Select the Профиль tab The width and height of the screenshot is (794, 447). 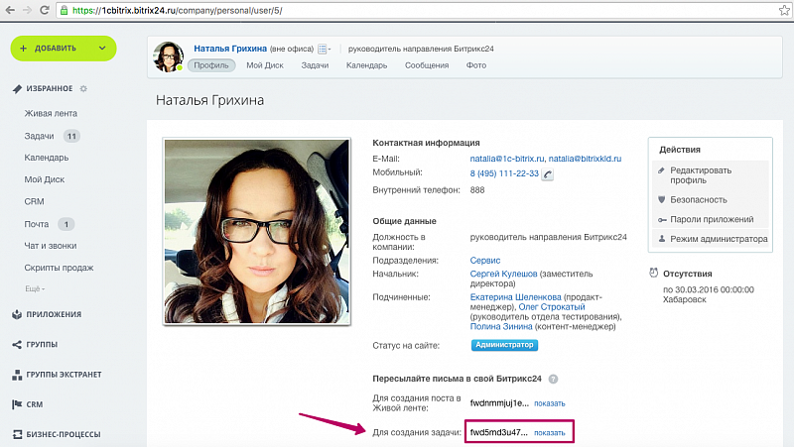pos(211,65)
